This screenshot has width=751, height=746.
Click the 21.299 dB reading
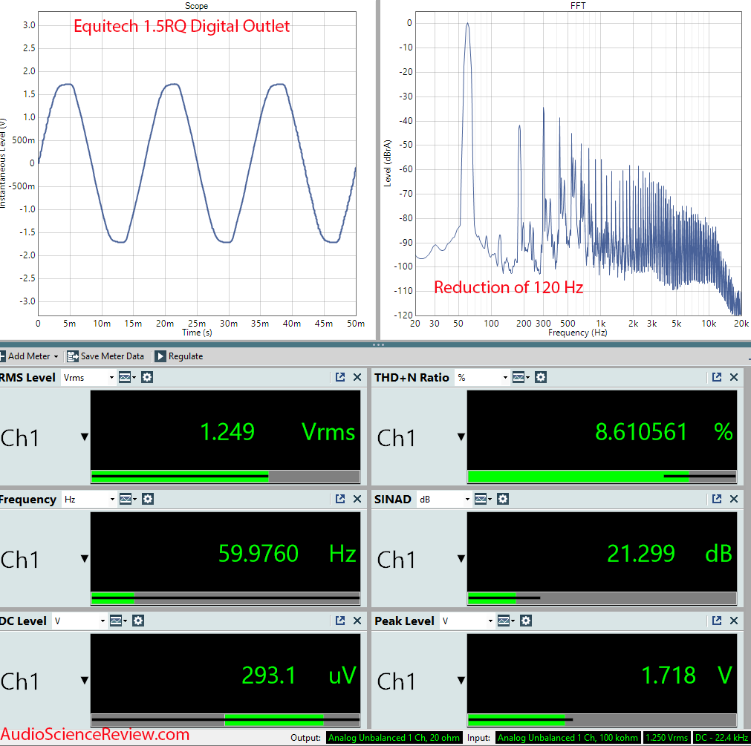coord(669,554)
